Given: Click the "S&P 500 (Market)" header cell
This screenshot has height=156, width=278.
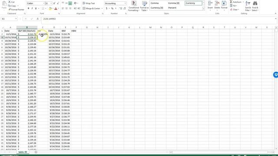Looking at the screenshot, I should pyautogui.click(x=27, y=31).
